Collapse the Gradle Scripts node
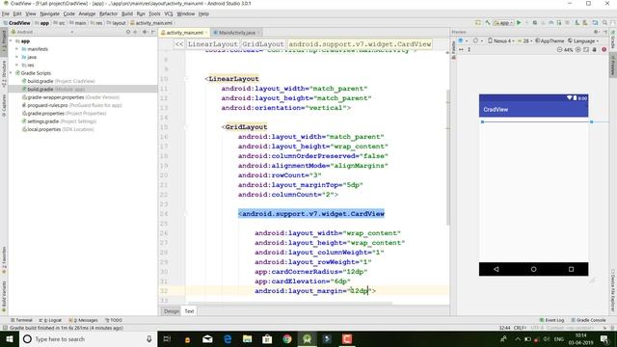Viewport: 617px width, 347px height. [11, 73]
